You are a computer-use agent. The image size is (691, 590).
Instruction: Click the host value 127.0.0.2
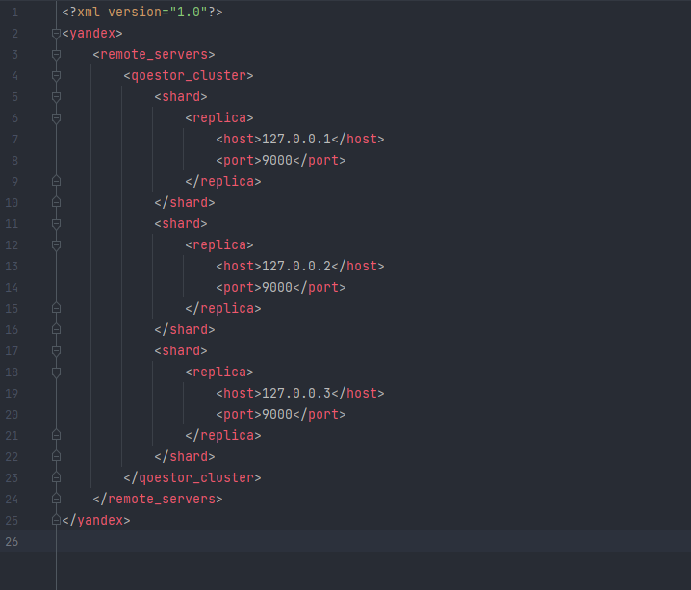click(x=296, y=267)
